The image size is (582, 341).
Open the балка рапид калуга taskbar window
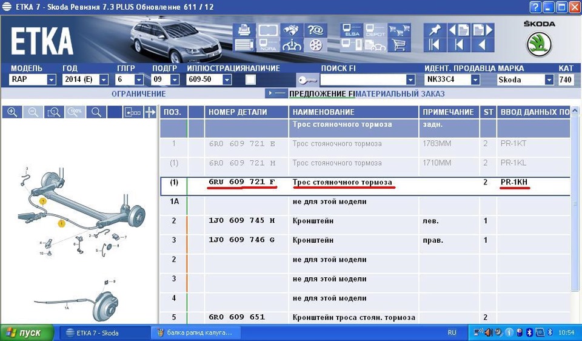click(195, 333)
